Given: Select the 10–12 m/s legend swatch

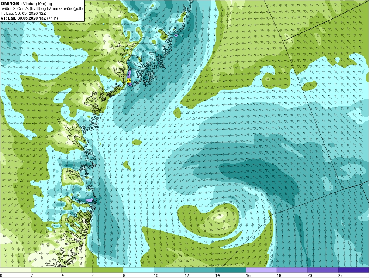Looking at the screenshot, I should click(169, 270).
